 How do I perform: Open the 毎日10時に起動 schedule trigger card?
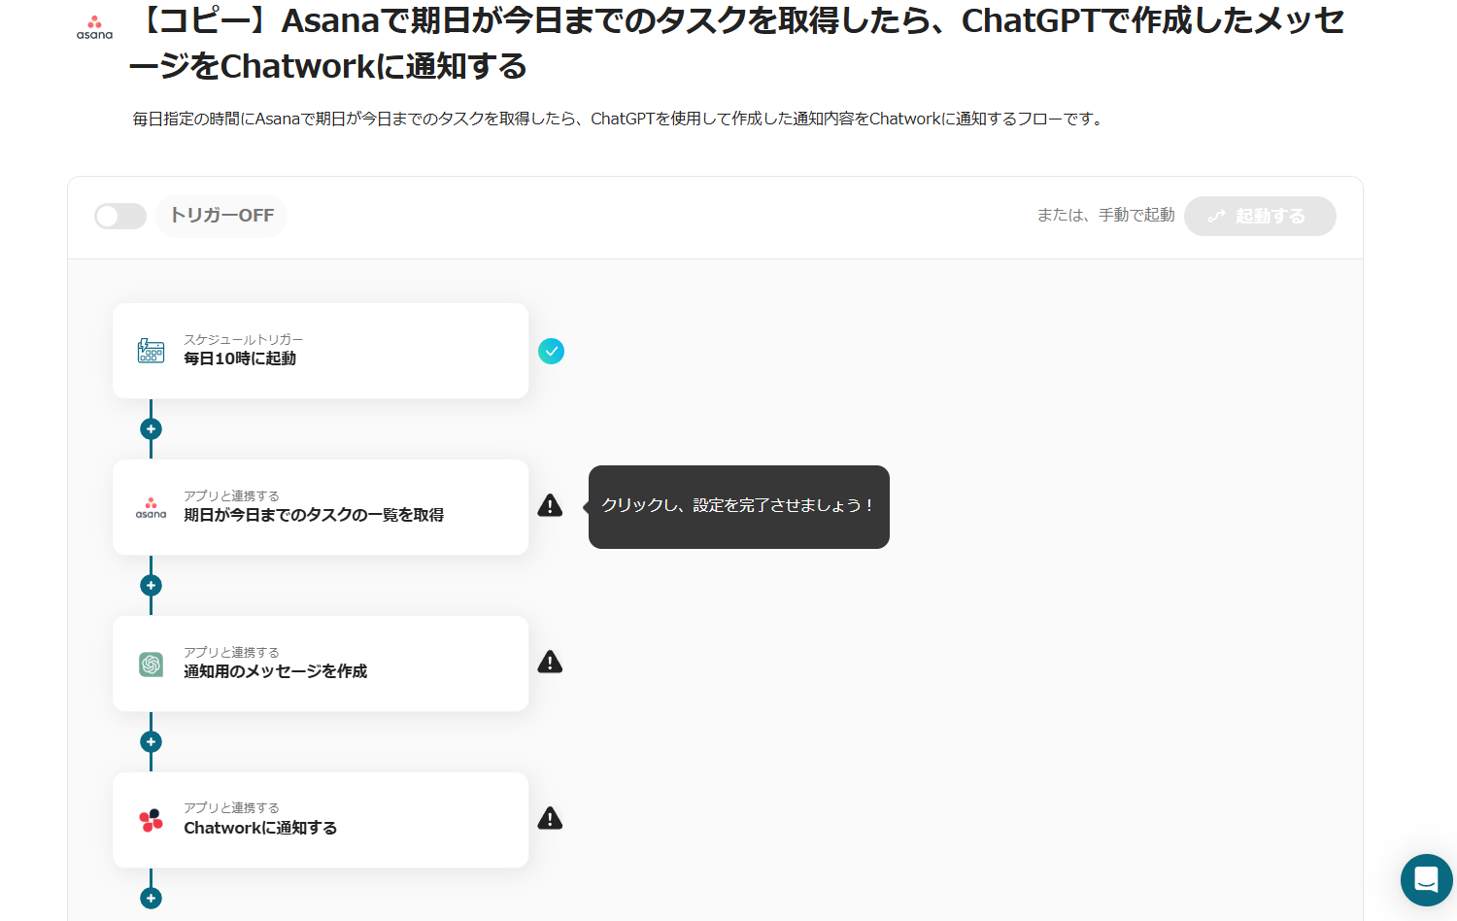coord(321,351)
